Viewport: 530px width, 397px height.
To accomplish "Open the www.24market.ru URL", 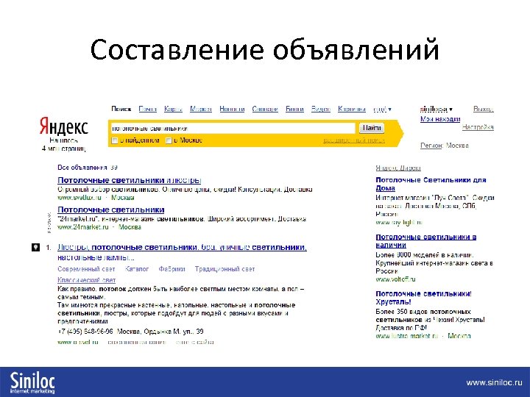I will point(82,227).
